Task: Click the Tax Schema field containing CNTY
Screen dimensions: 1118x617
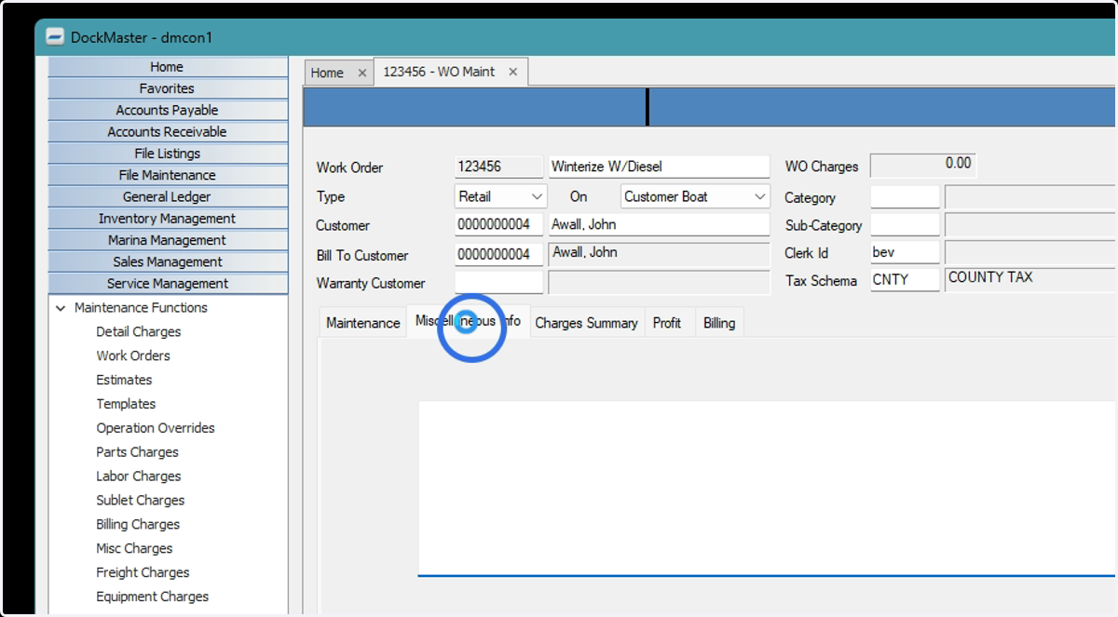Action: 905,280
